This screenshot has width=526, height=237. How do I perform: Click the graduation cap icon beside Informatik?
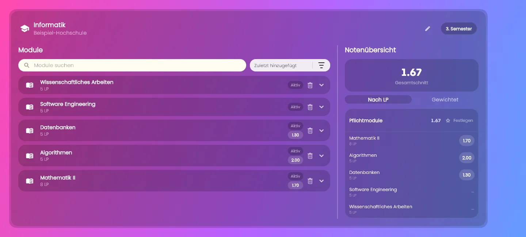pyautogui.click(x=25, y=28)
